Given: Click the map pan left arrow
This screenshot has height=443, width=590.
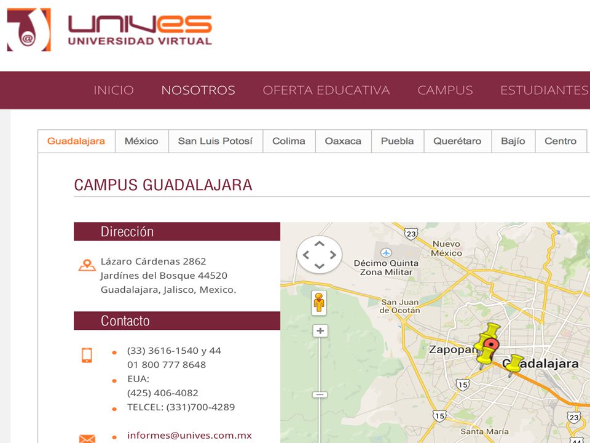Looking at the screenshot, I should (x=306, y=255).
